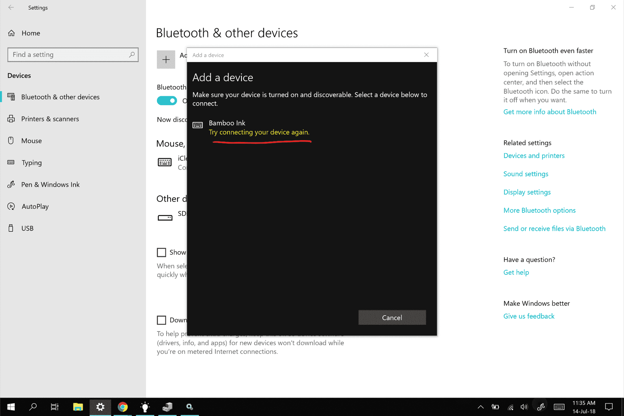Viewport: 624px width, 416px height.
Task: Open the Windows Start menu
Action: click(x=11, y=407)
